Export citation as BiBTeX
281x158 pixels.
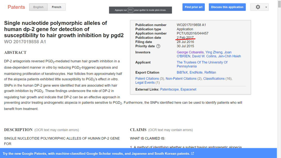pos(182,72)
